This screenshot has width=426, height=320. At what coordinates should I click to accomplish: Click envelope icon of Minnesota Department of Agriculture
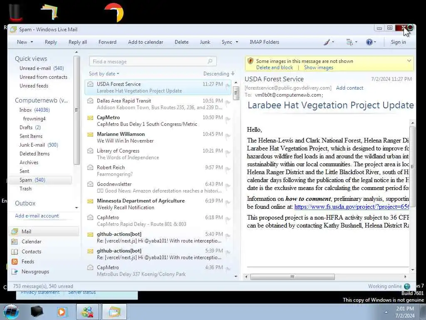tap(90, 201)
